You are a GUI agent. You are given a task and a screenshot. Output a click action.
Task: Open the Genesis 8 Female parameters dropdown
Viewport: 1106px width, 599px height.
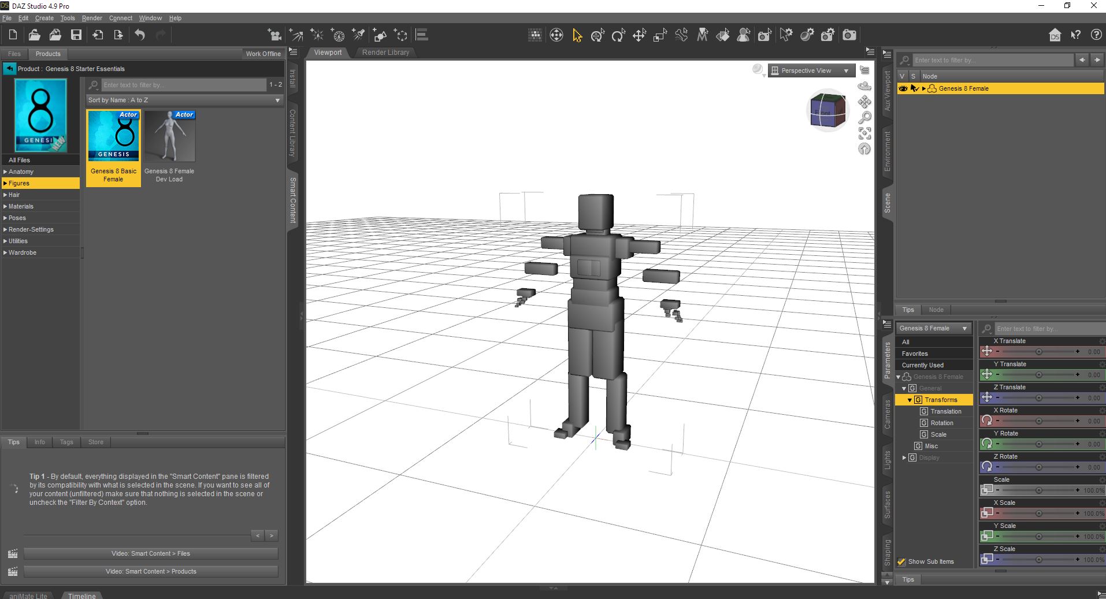coord(933,328)
